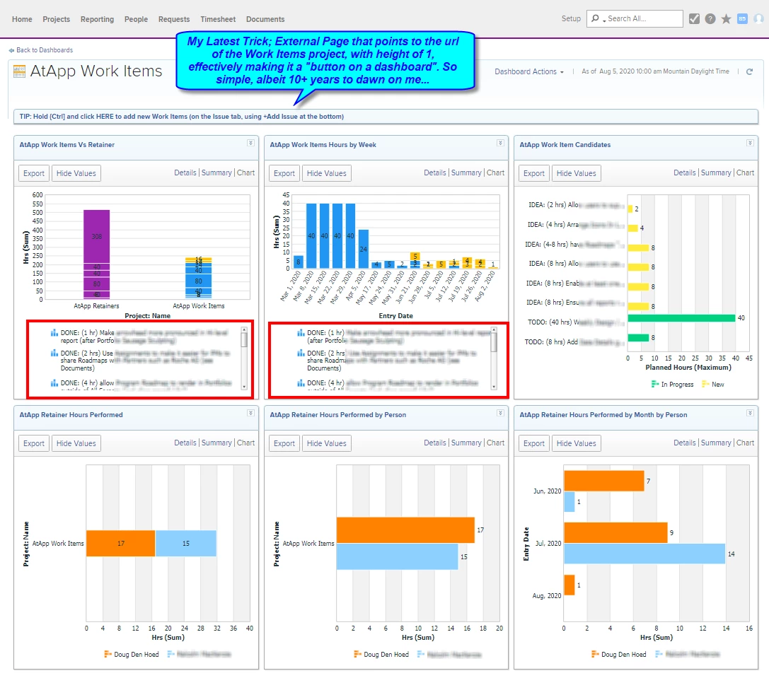769x678 pixels.
Task: Open Setup link in header
Action: tap(571, 18)
